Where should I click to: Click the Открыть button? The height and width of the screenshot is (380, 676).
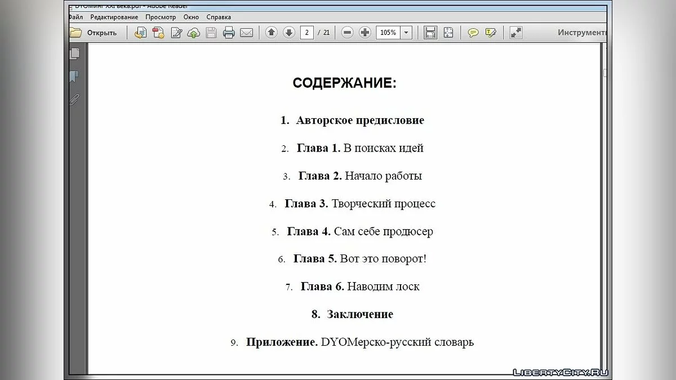click(x=94, y=33)
